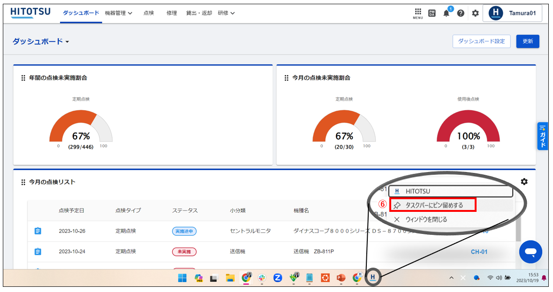553x292 pixels.
Task: Click the ダッシュボード設定 button
Action: pos(481,41)
